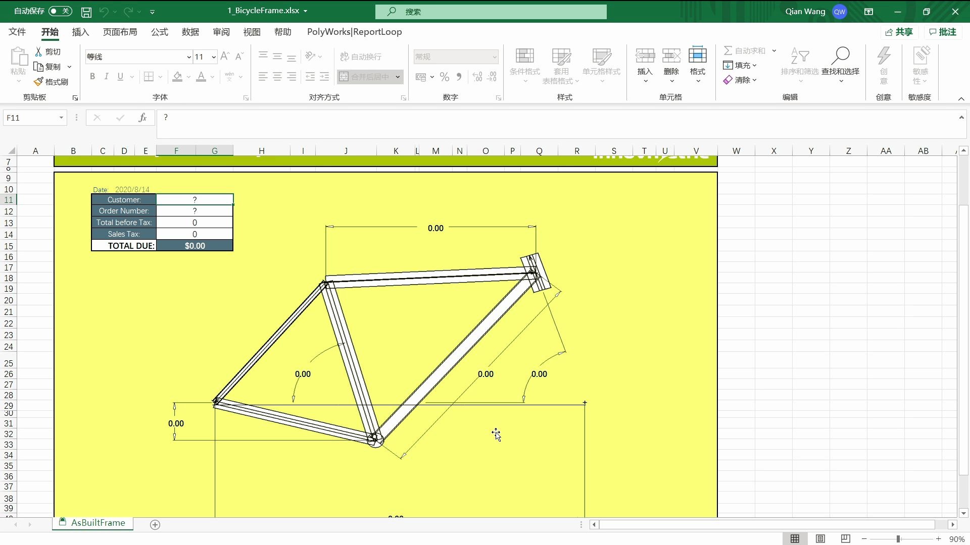This screenshot has height=545, width=970.
Task: Click the Find and Select magnifier icon
Action: click(x=840, y=56)
